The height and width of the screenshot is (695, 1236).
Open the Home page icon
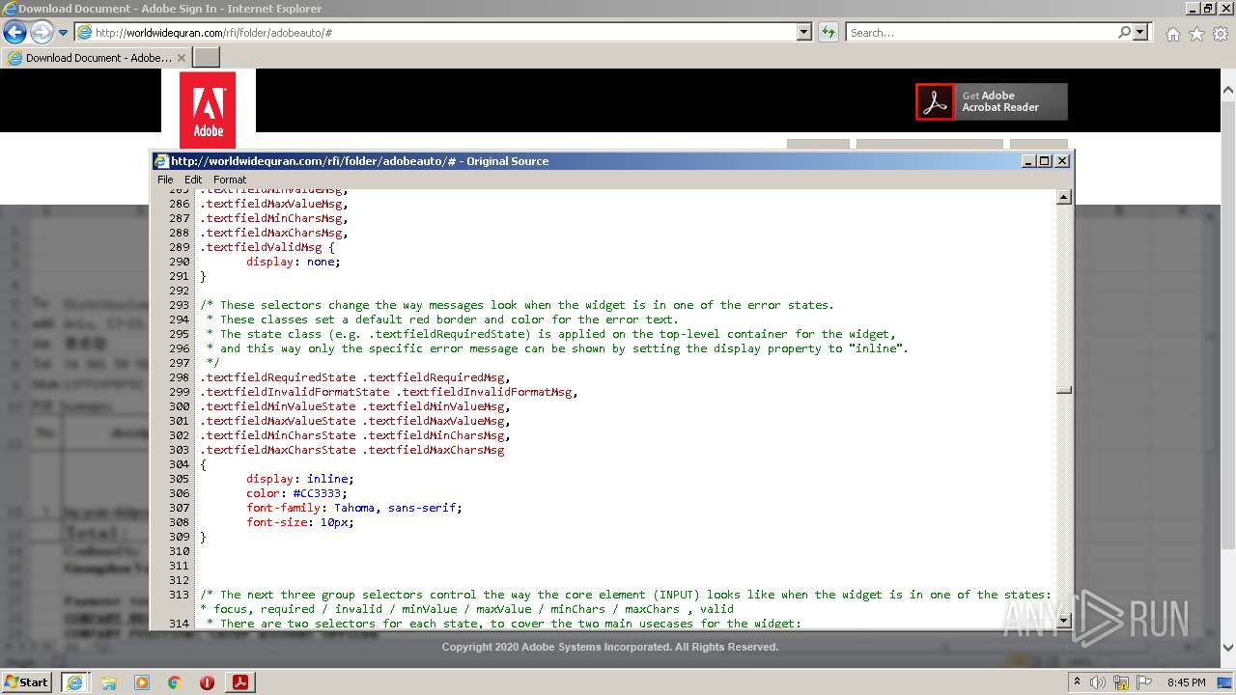1172,34
